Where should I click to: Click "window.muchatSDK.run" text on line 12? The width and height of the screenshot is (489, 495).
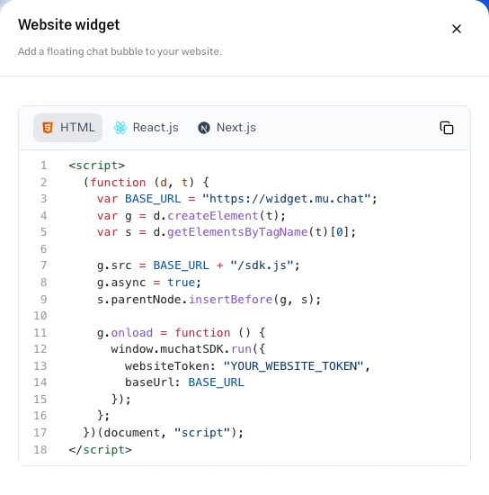tap(181, 349)
